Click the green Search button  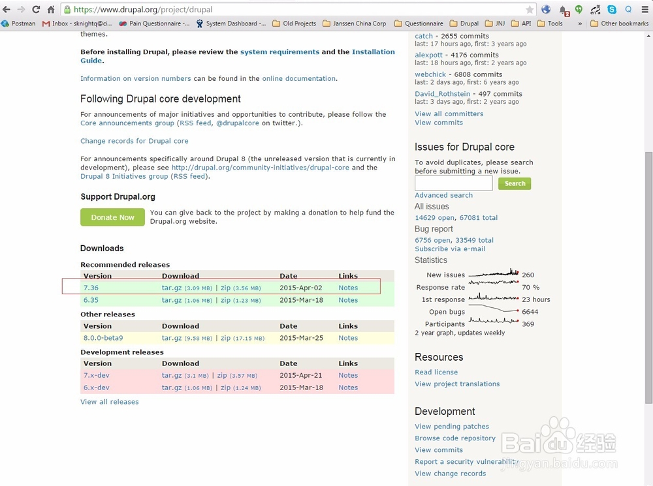[515, 183]
